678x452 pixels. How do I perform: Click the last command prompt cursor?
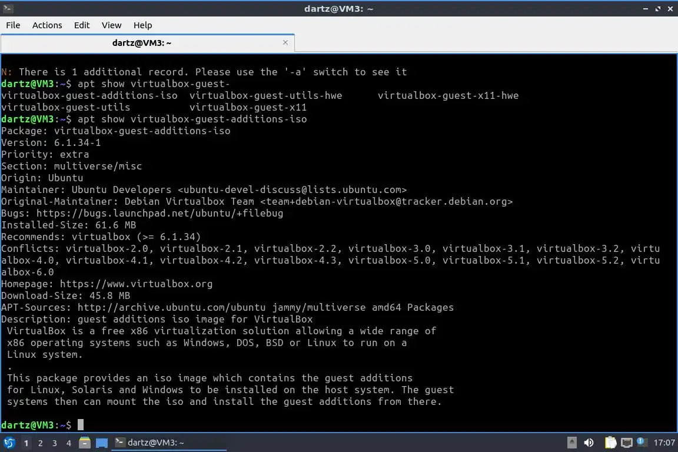[81, 425]
